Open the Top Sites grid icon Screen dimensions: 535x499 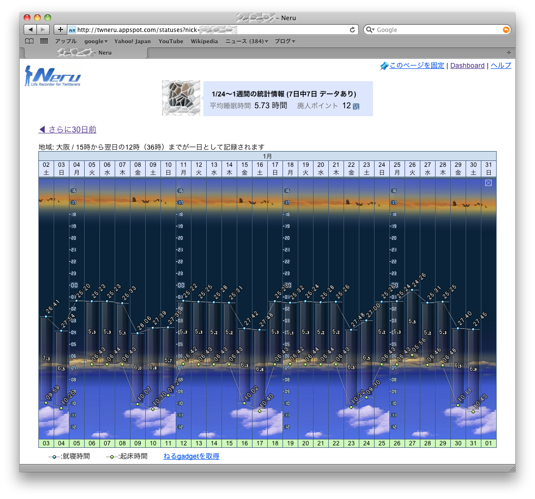pos(44,41)
